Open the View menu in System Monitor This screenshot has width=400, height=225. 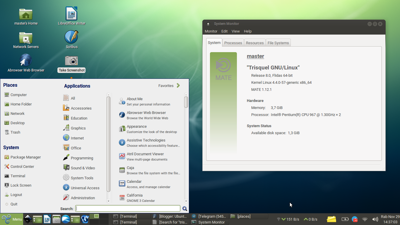tap(236, 31)
